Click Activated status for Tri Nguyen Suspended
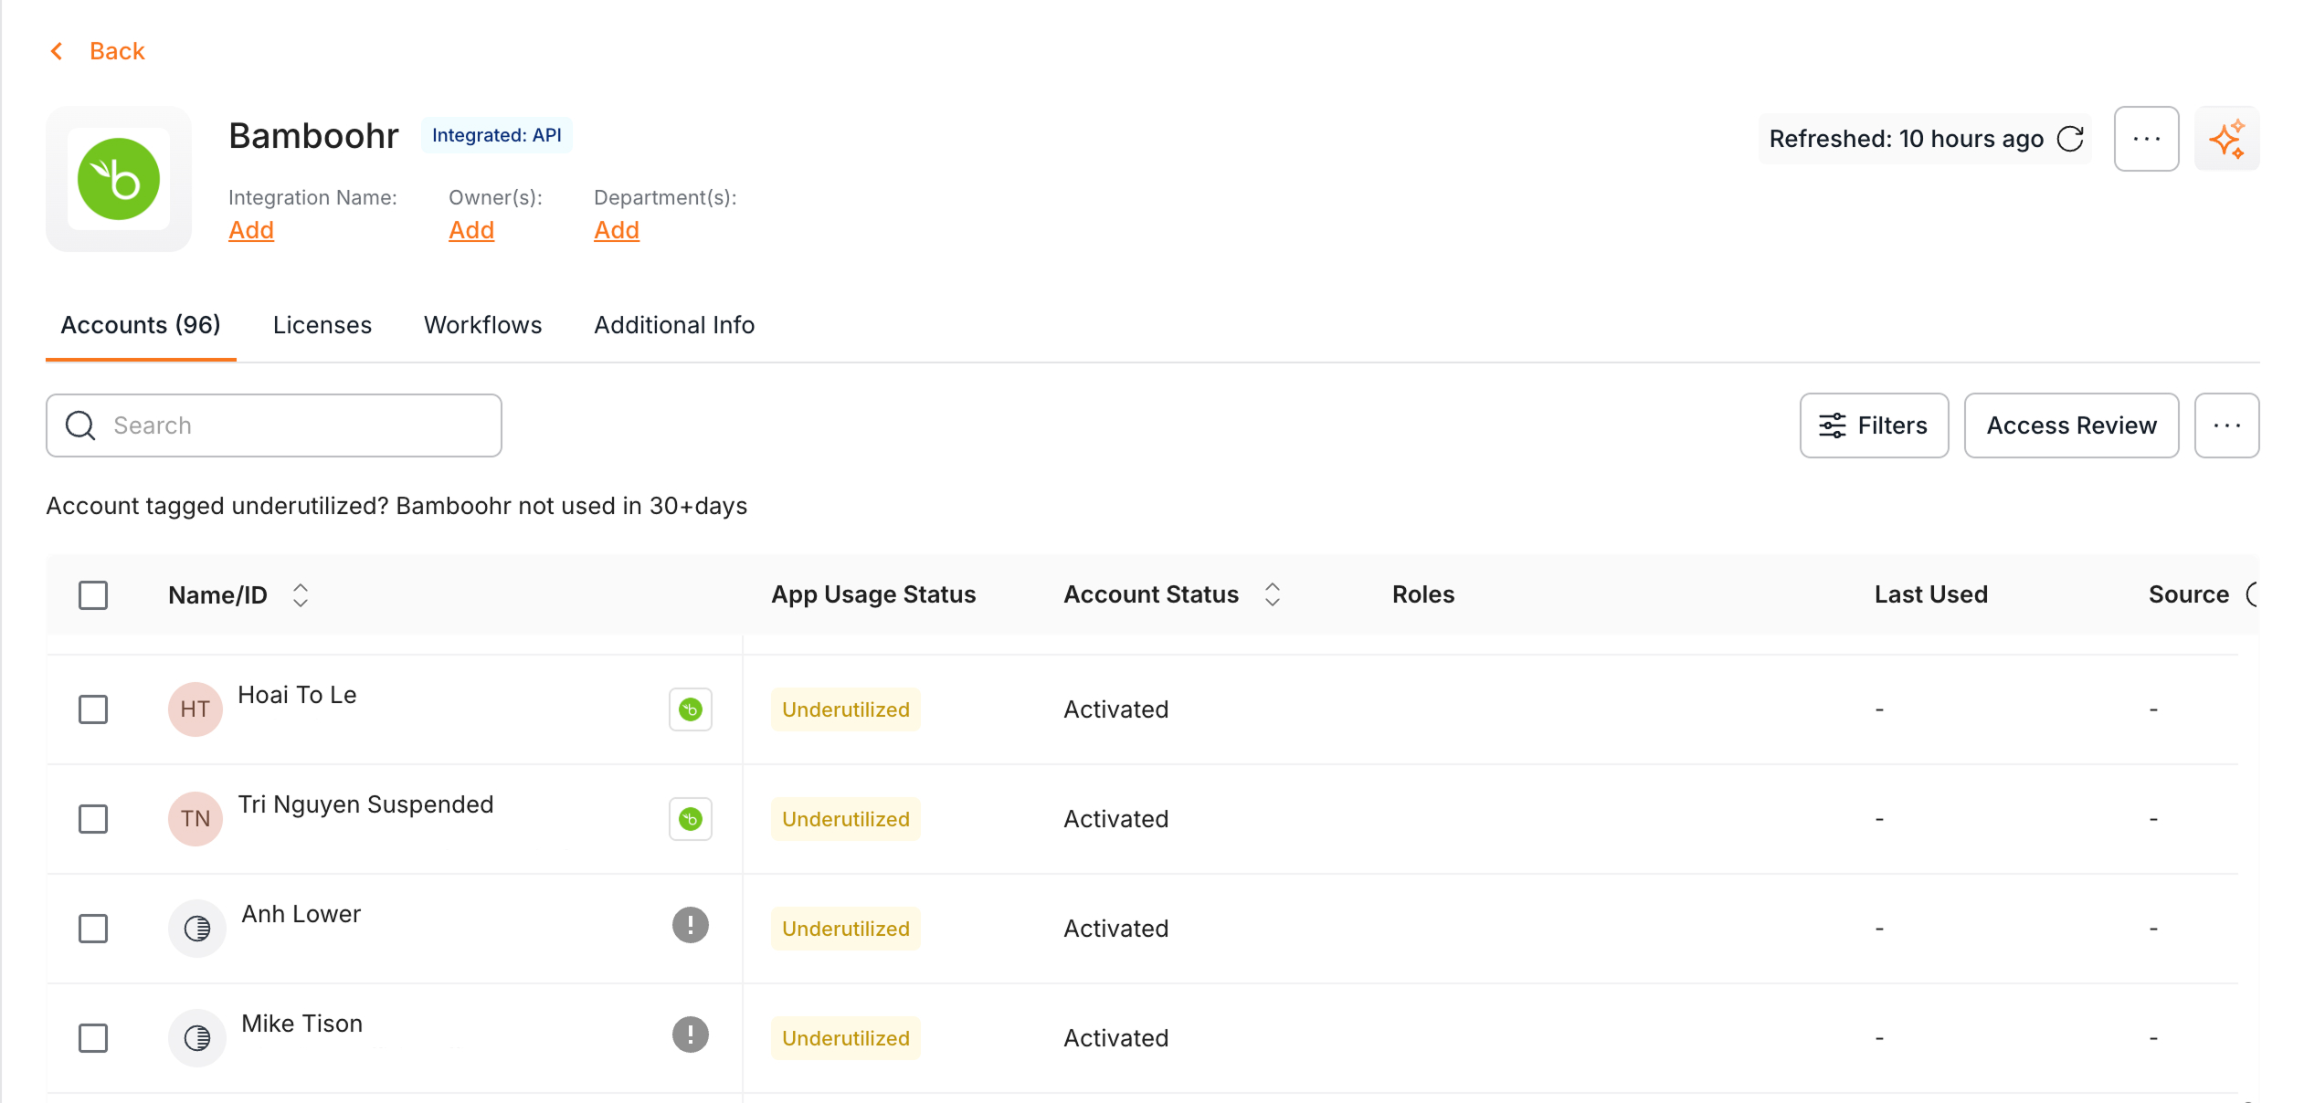2304x1103 pixels. (x=1116, y=819)
